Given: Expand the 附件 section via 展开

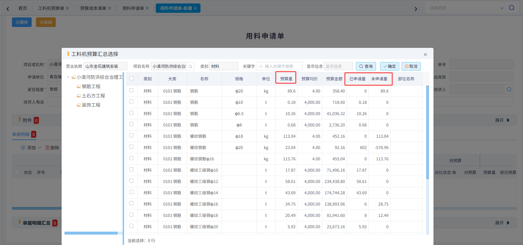Looking at the screenshot, I should pos(502,120).
